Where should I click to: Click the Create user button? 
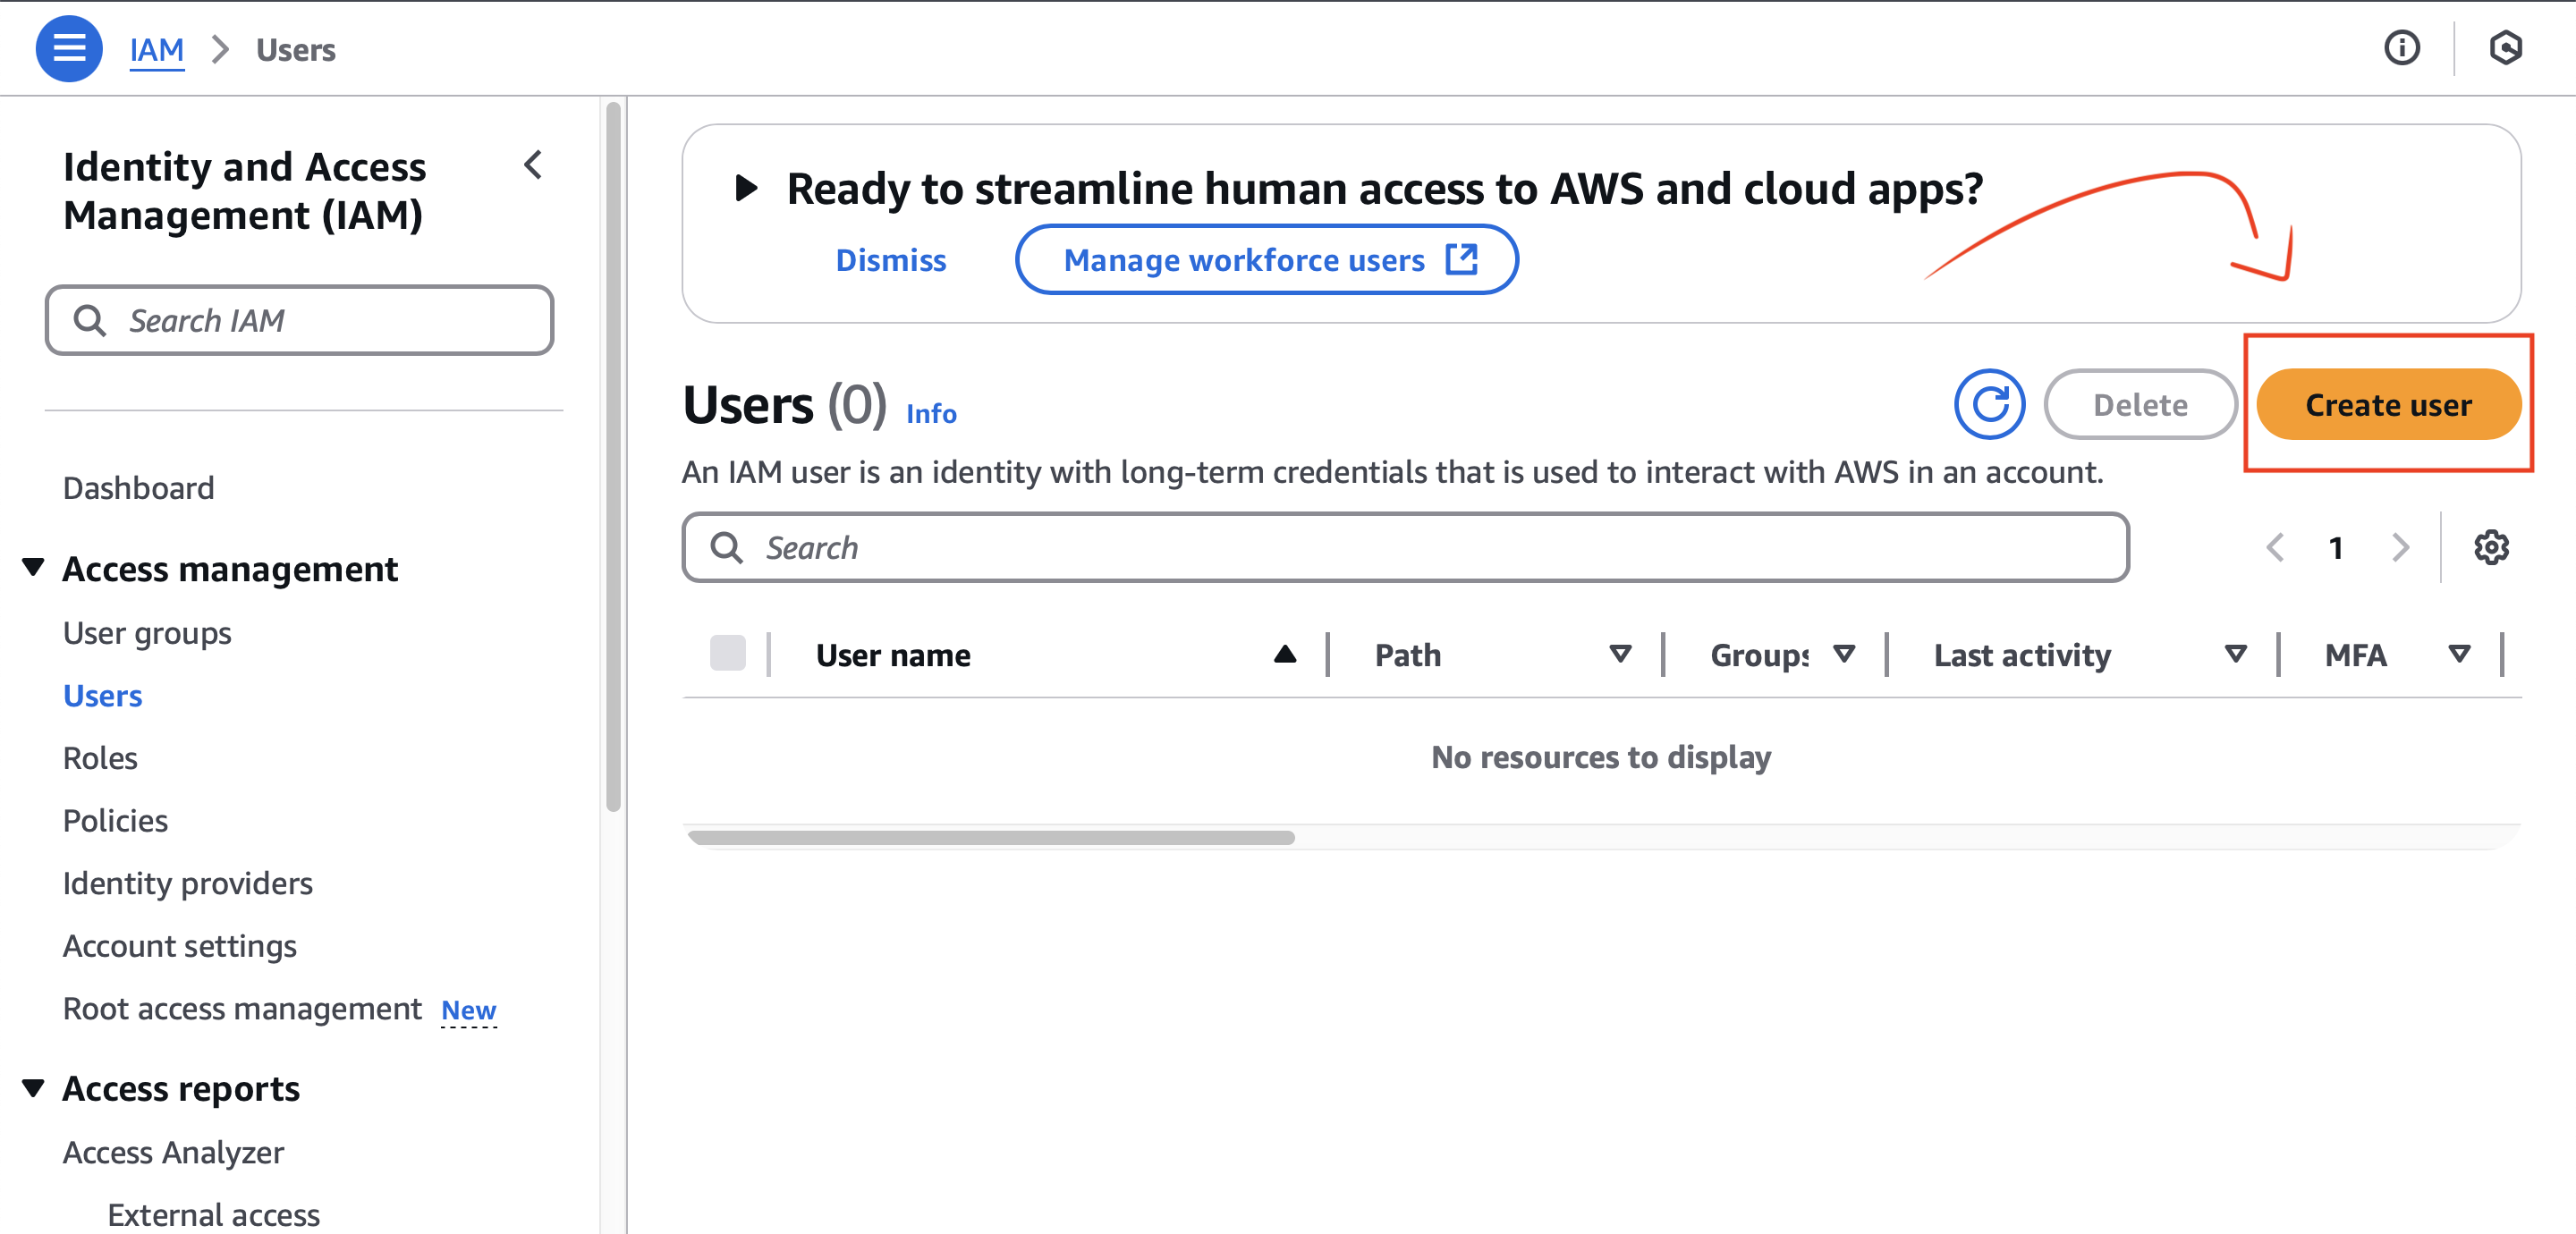click(x=2388, y=405)
